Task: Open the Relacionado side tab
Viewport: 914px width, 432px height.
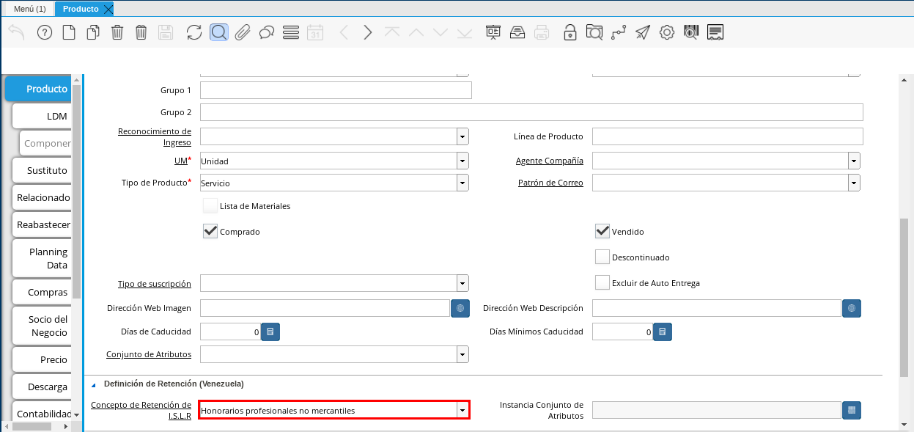Action: (x=42, y=197)
